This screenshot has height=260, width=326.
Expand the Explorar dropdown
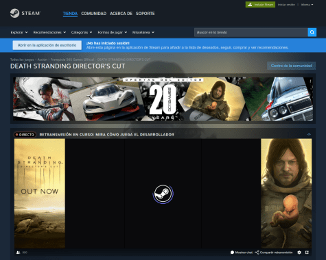pos(19,32)
